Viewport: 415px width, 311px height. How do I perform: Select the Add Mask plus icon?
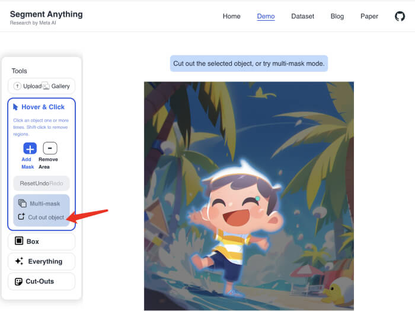30,148
